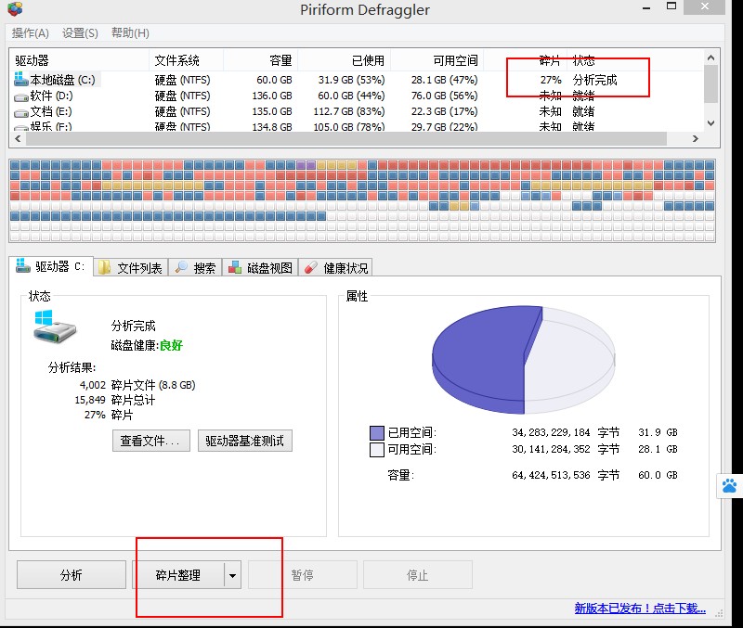
Task: Click the 暂停 button
Action: 303,575
